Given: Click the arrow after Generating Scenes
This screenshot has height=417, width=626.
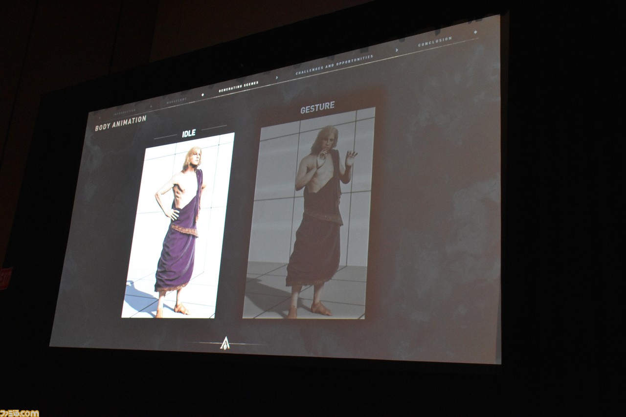Looking at the screenshot, I should [277, 77].
